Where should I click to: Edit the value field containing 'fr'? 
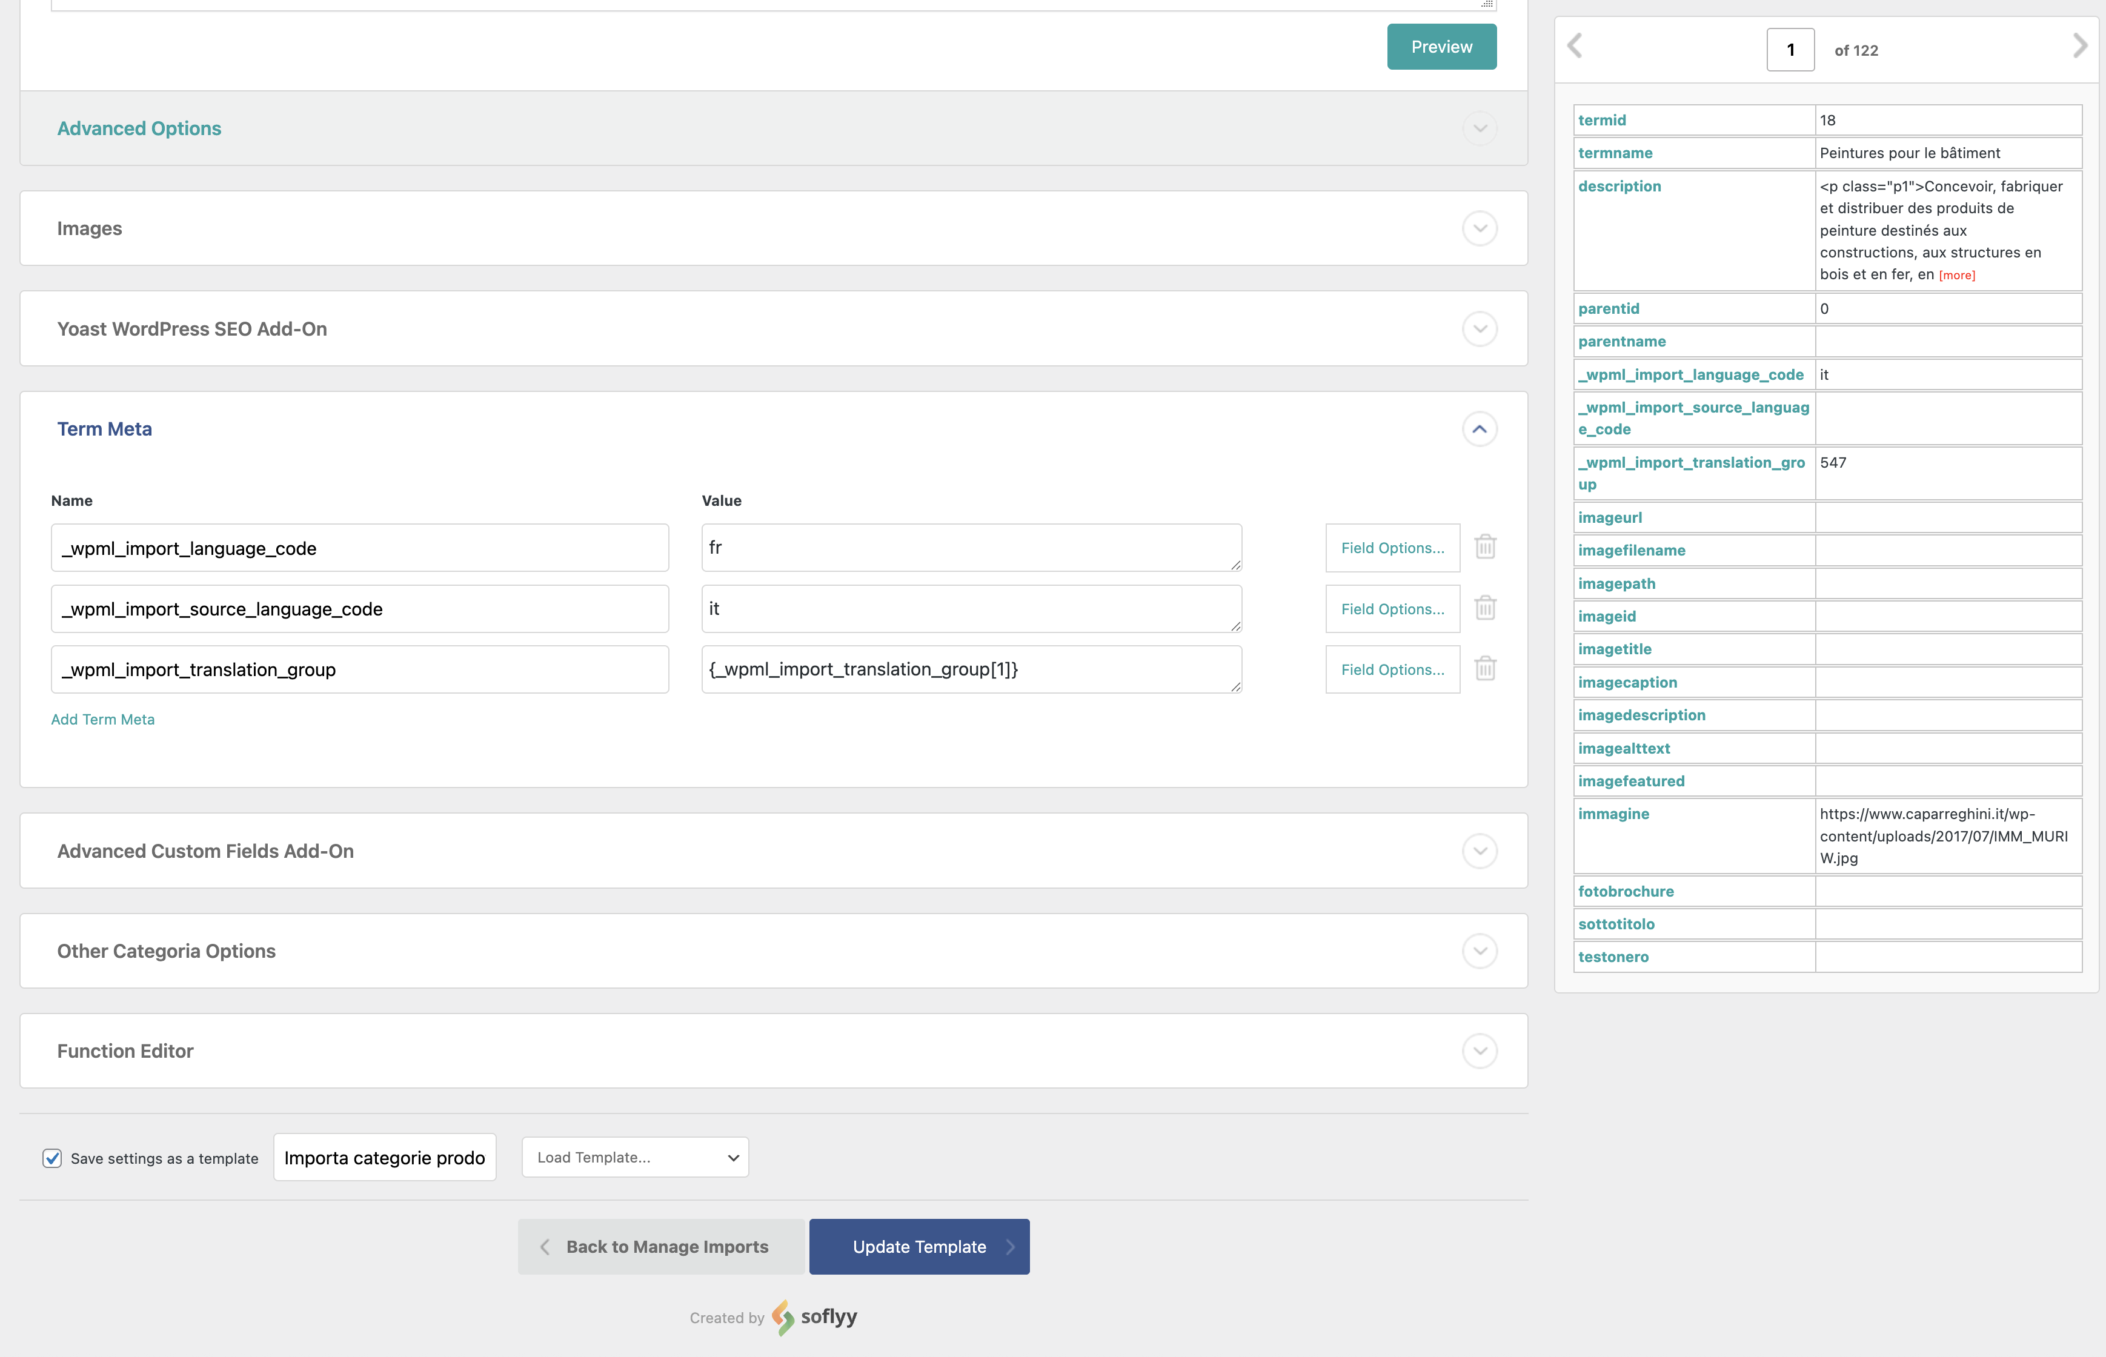971,548
